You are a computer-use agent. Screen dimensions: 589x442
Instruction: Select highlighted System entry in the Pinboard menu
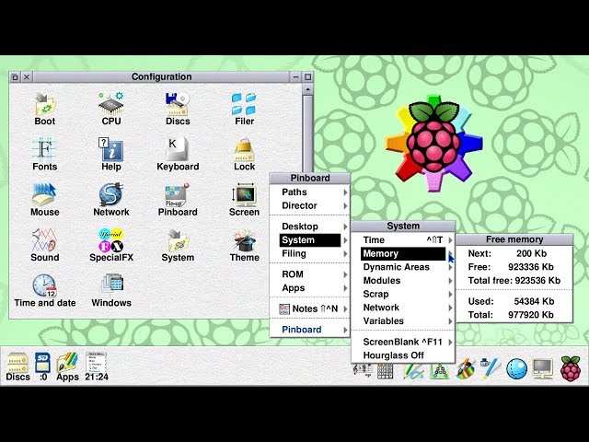[x=310, y=240]
